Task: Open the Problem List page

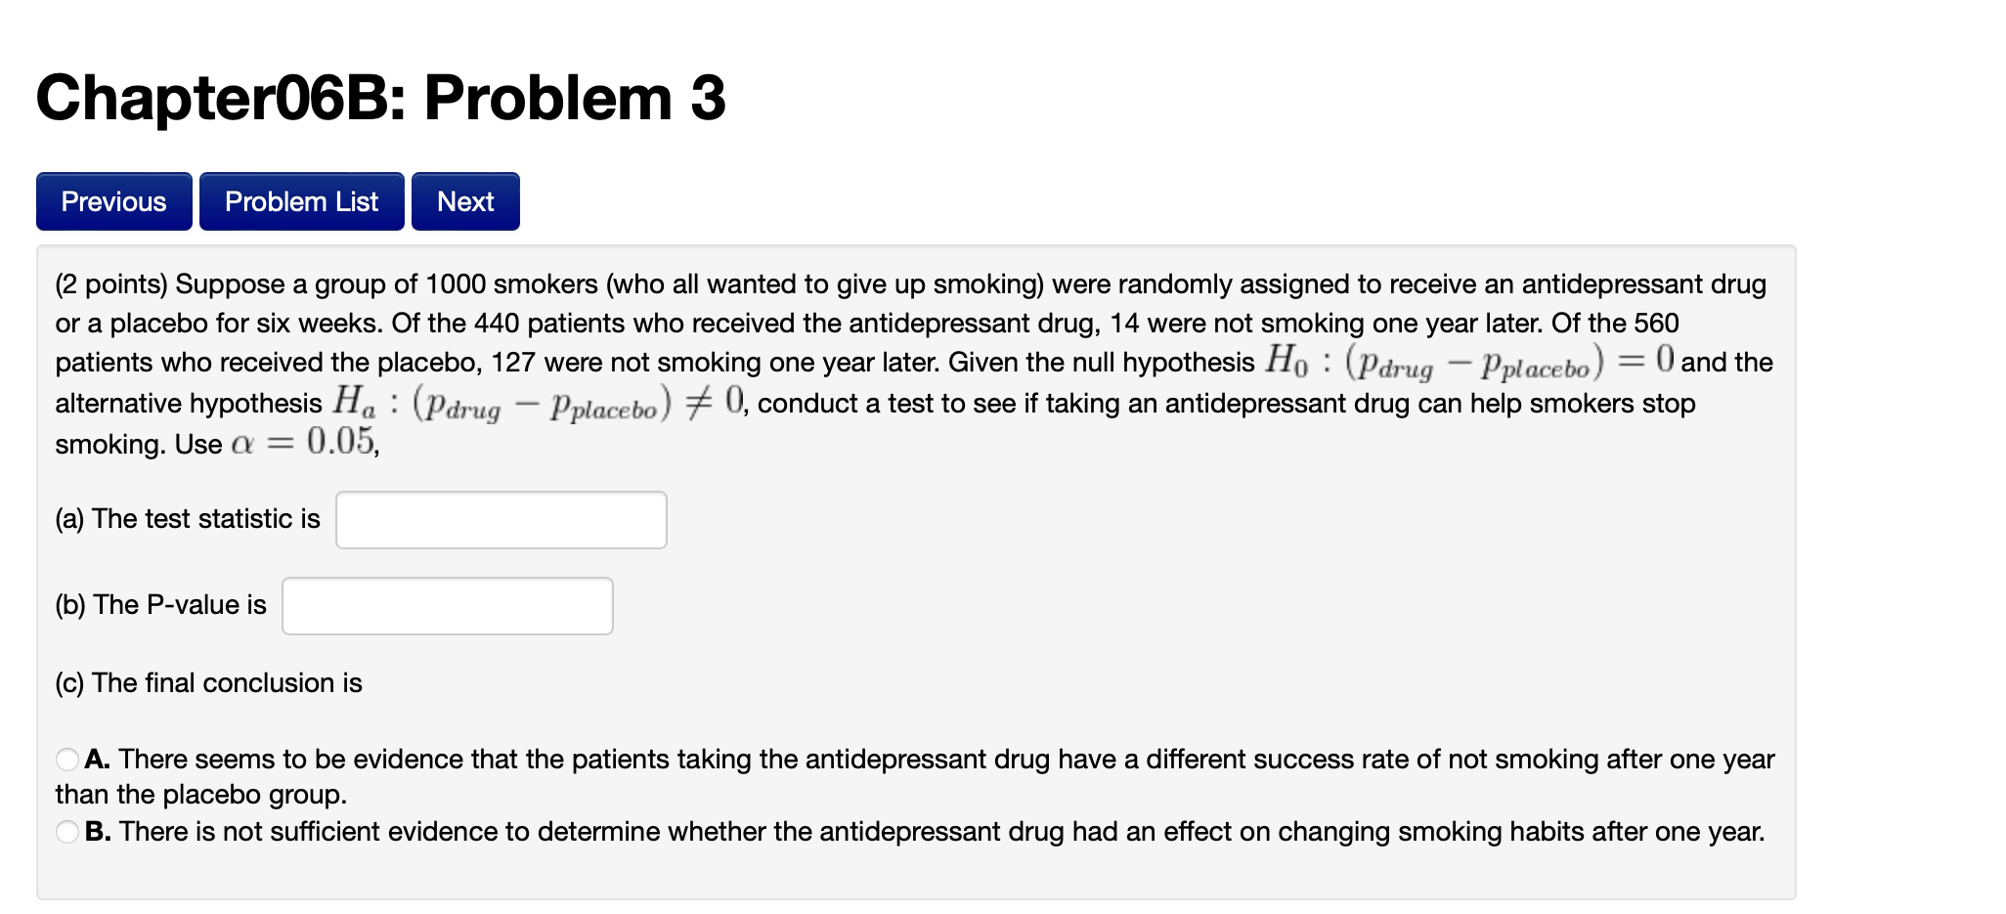Action: click(301, 201)
